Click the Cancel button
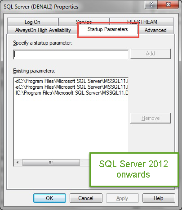The width and height of the screenshot is (182, 210). (86, 198)
